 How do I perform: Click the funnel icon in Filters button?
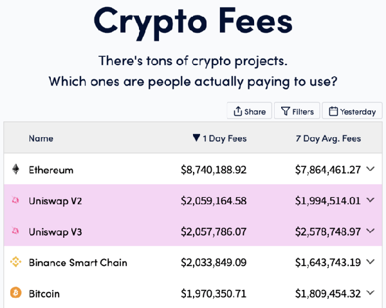[285, 111]
